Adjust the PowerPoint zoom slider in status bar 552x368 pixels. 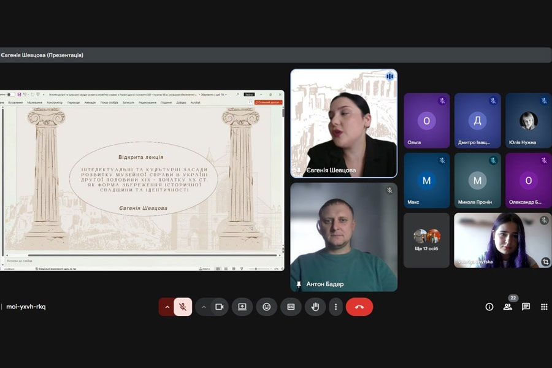[261, 269]
